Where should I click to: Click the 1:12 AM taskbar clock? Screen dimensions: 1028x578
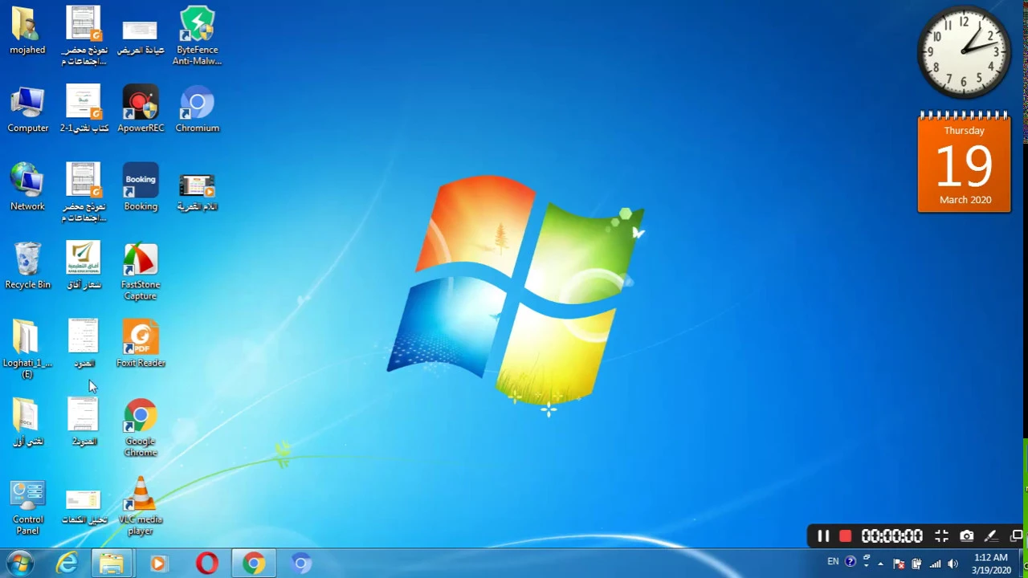pos(991,564)
